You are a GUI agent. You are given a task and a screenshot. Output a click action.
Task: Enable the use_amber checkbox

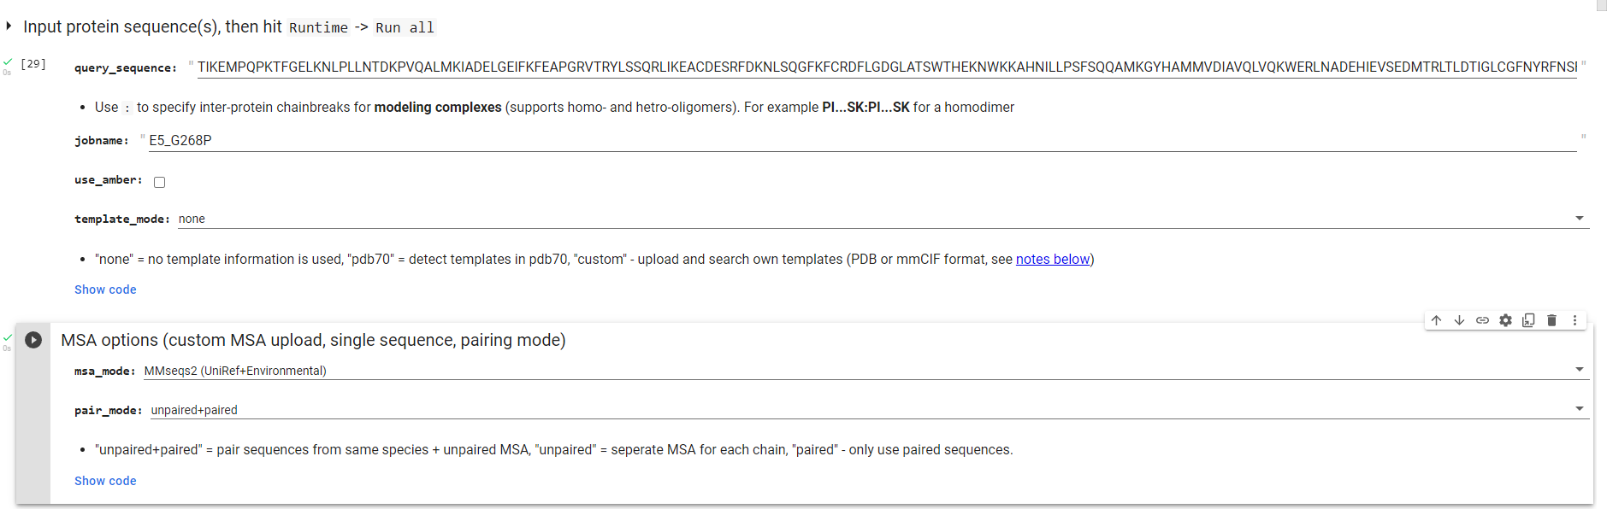(159, 181)
